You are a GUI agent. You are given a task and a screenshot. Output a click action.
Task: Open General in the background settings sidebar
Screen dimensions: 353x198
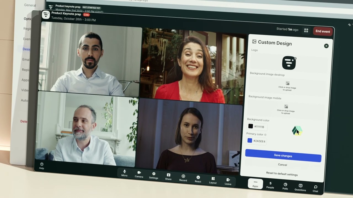(x=30, y=5)
